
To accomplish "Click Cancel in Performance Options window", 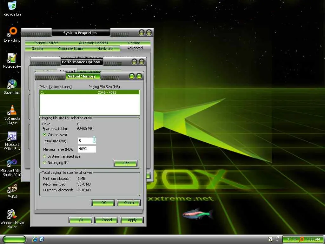I will coord(106,220).
